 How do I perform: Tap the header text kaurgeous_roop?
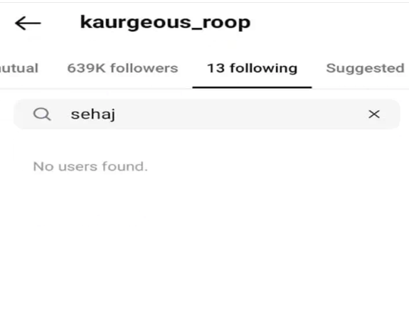165,23
